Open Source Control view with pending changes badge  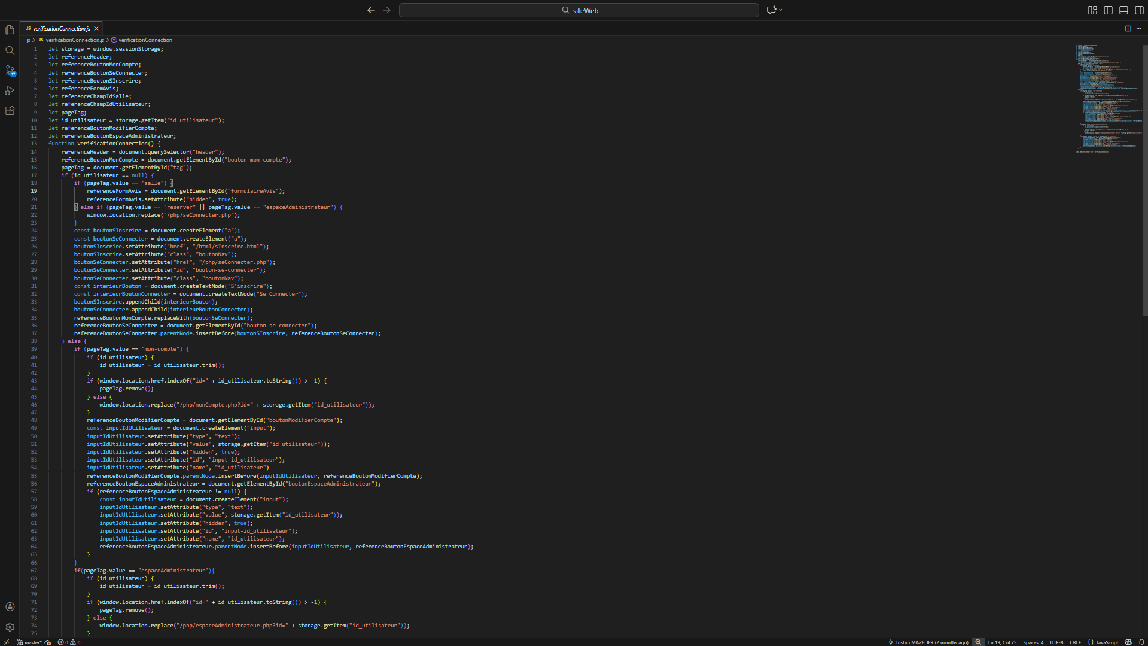point(10,71)
